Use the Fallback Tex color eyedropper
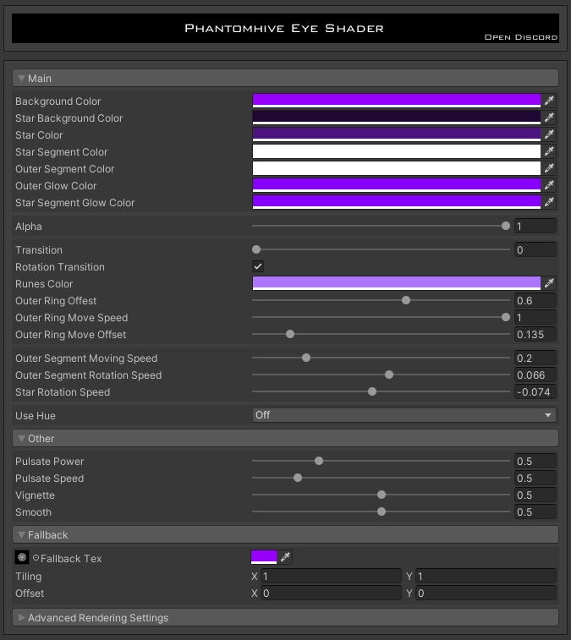 (x=285, y=557)
